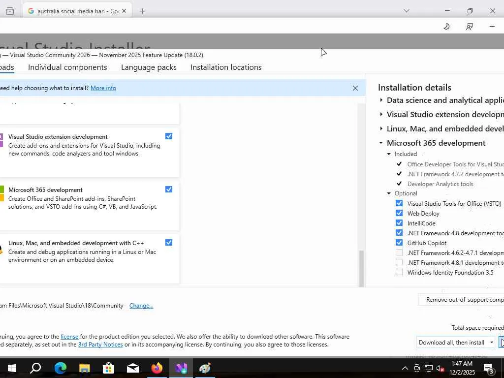Click 'Office Developer Tools for Visual Studio' item
The height and width of the screenshot is (378, 504).
[x=455, y=164]
